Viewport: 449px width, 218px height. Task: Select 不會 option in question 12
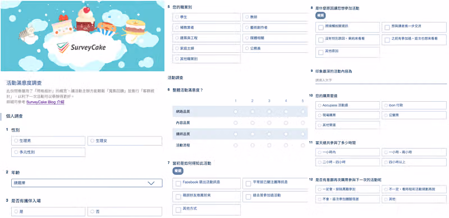tap(347, 199)
